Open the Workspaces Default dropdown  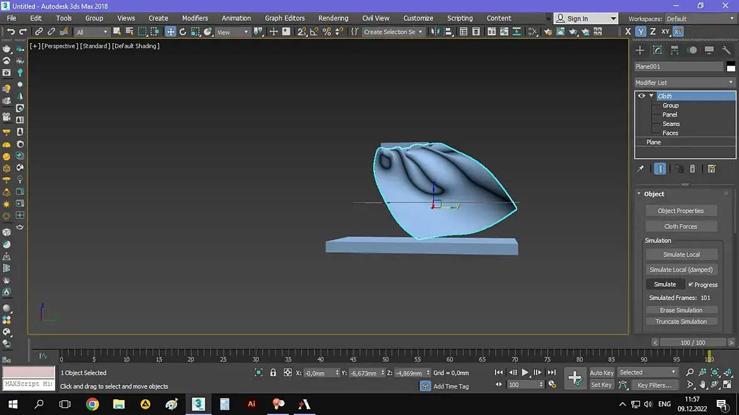pos(699,19)
